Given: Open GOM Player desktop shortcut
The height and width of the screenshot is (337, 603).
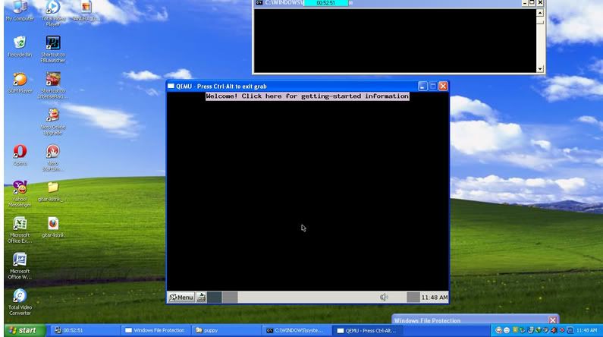Looking at the screenshot, I should (20, 83).
